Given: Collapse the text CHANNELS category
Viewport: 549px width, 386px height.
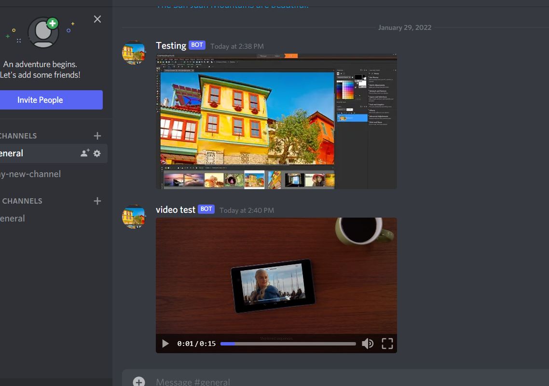Looking at the screenshot, I should click(19, 136).
